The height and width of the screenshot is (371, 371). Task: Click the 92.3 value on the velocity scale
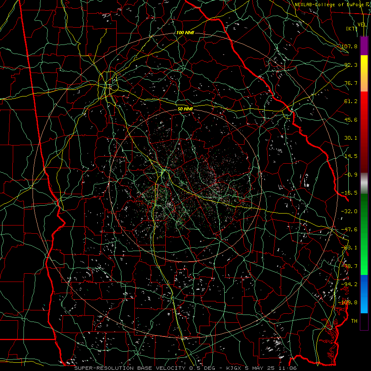coord(351,65)
